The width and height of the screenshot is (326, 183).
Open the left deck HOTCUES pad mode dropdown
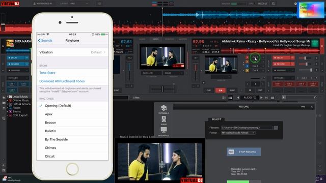click(18, 78)
